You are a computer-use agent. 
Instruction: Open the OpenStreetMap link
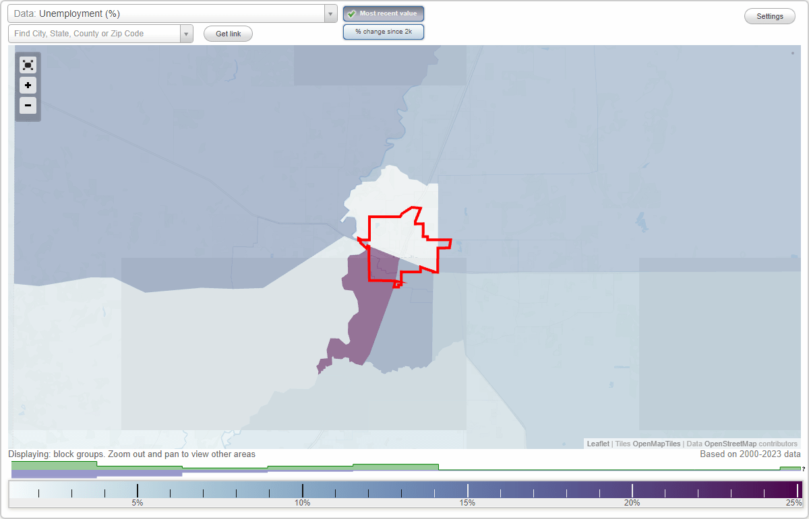(730, 444)
